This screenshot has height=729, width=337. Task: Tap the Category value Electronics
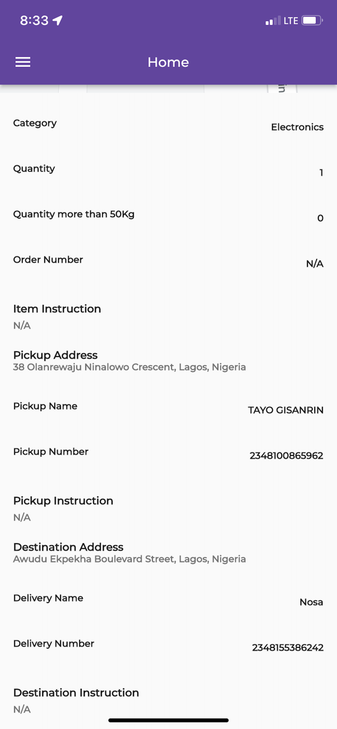tap(297, 127)
